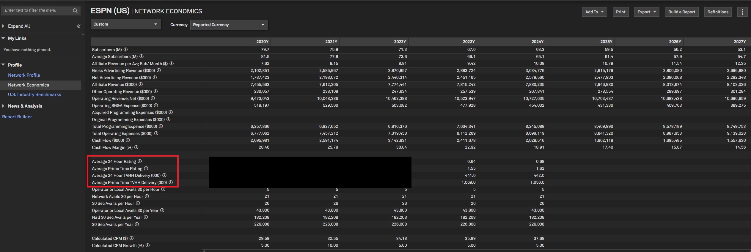Click the Print button
Screen dimensions: 751x252
coord(620,12)
